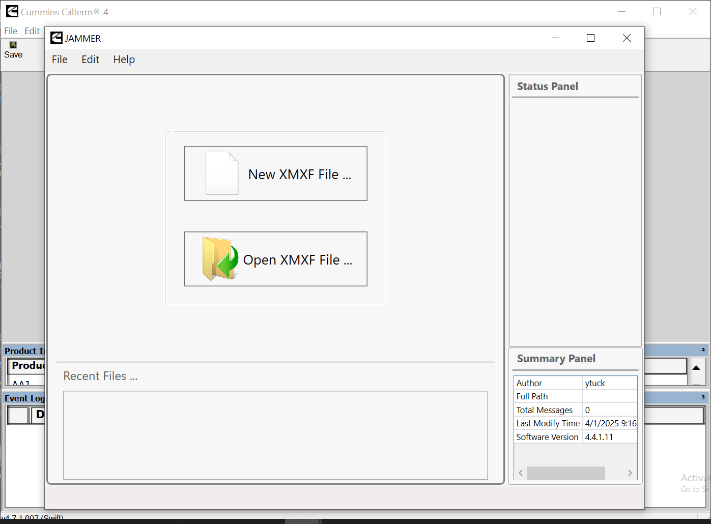Click the Recent Files list box
The width and height of the screenshot is (711, 524).
click(x=275, y=435)
